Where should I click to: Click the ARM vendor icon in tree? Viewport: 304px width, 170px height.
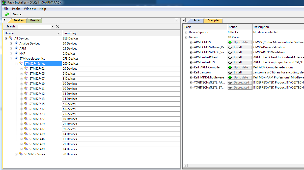(x=16, y=48)
